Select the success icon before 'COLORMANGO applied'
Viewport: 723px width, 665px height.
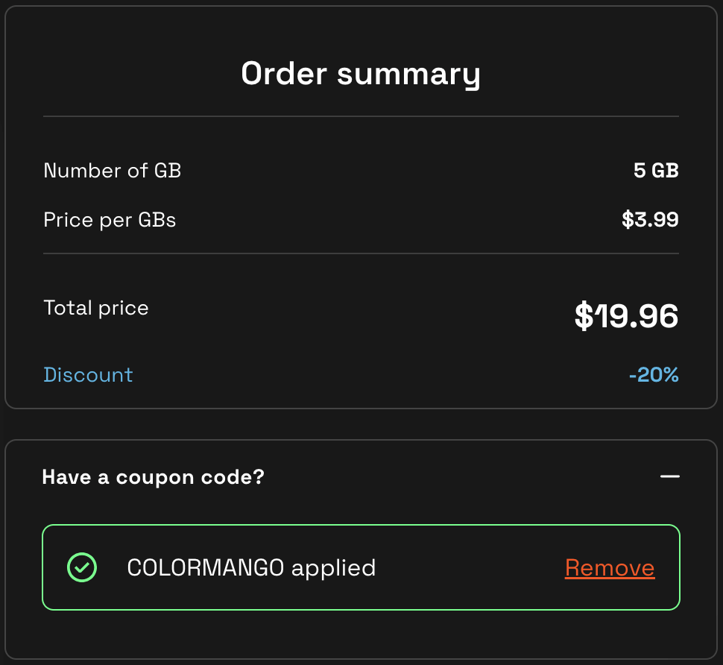pos(83,567)
